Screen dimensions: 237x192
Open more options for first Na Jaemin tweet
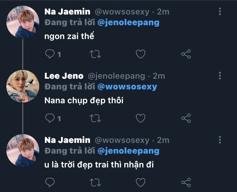tap(220, 12)
